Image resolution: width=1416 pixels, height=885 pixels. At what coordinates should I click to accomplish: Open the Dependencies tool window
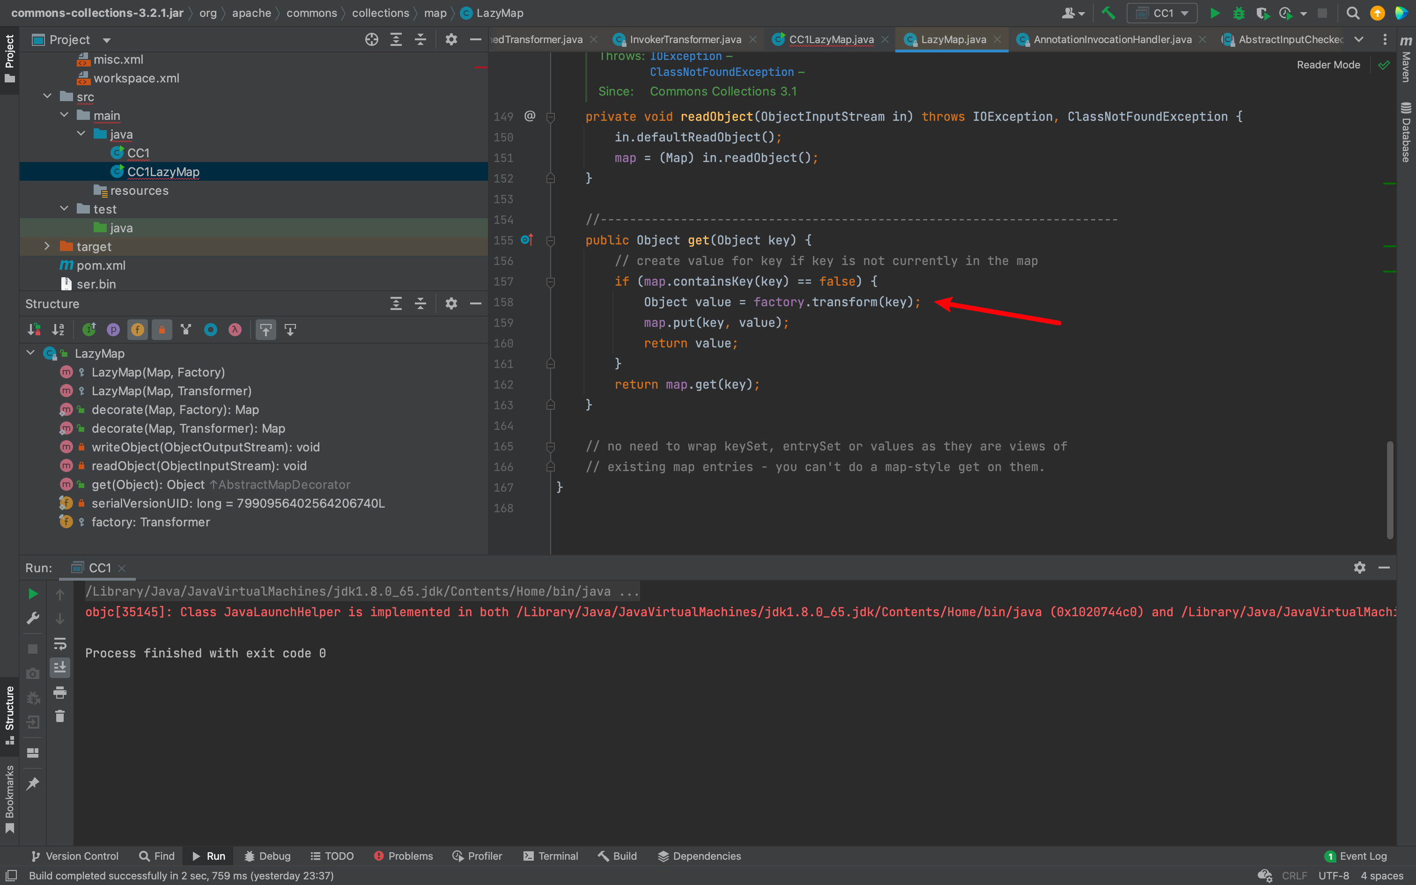click(x=700, y=856)
